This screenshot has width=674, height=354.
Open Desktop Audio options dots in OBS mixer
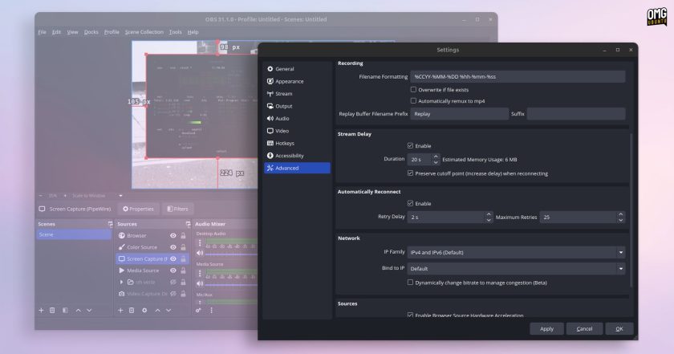click(x=200, y=243)
